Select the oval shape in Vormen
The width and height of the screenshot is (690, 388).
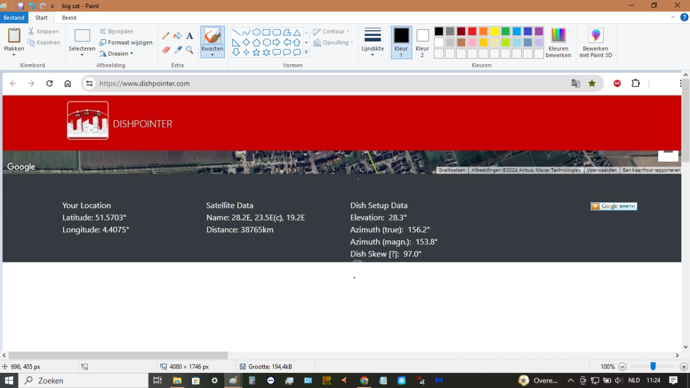click(x=256, y=32)
